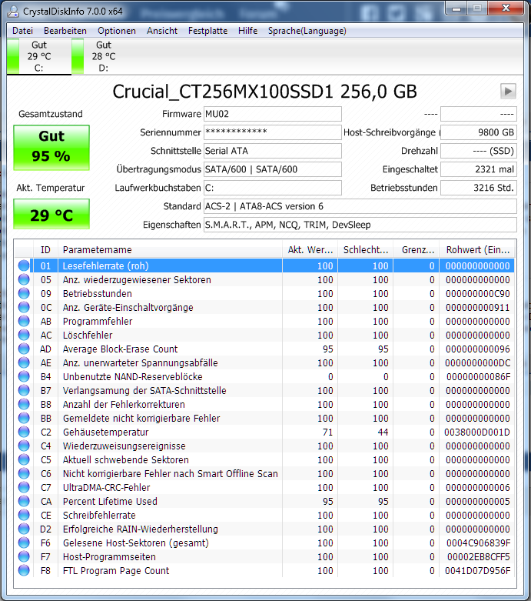Click status icon of Programmfehler row

[x=24, y=320]
